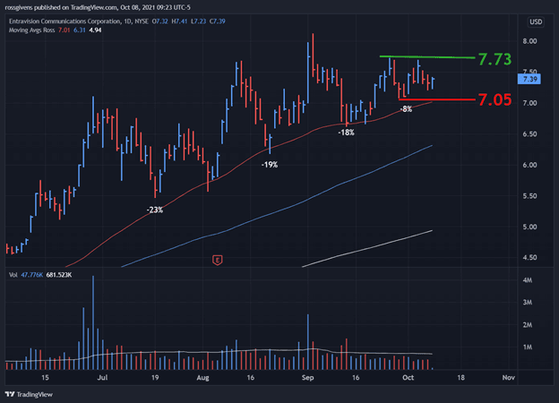Select the -18% drawdown annotation
This screenshot has width=559, height=403.
(346, 133)
